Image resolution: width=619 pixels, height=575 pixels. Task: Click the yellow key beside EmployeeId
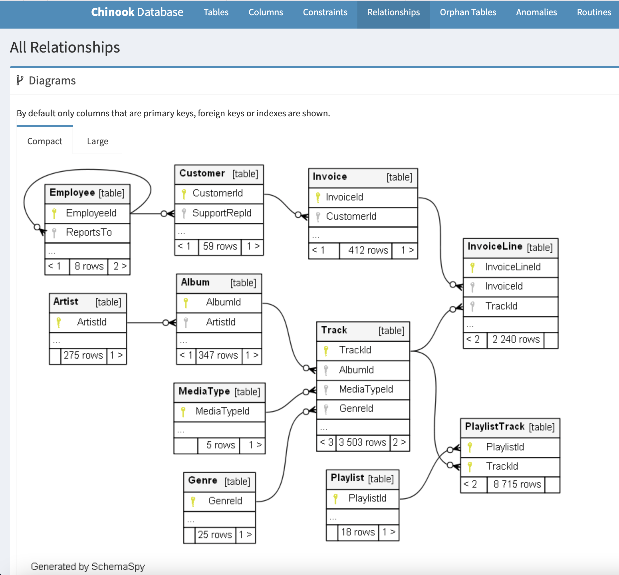[x=54, y=213]
